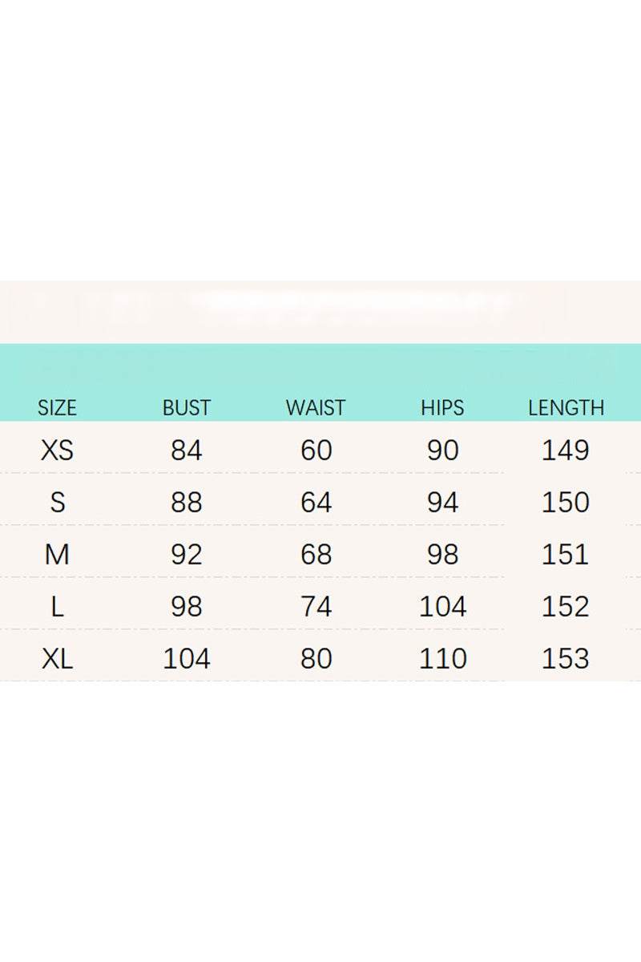Click hips value 98 in M row
The height and width of the screenshot is (962, 641).
[442, 555]
